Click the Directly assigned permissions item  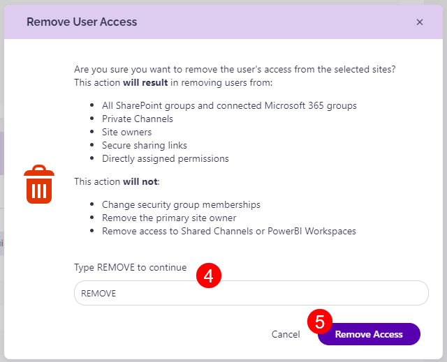click(x=165, y=158)
